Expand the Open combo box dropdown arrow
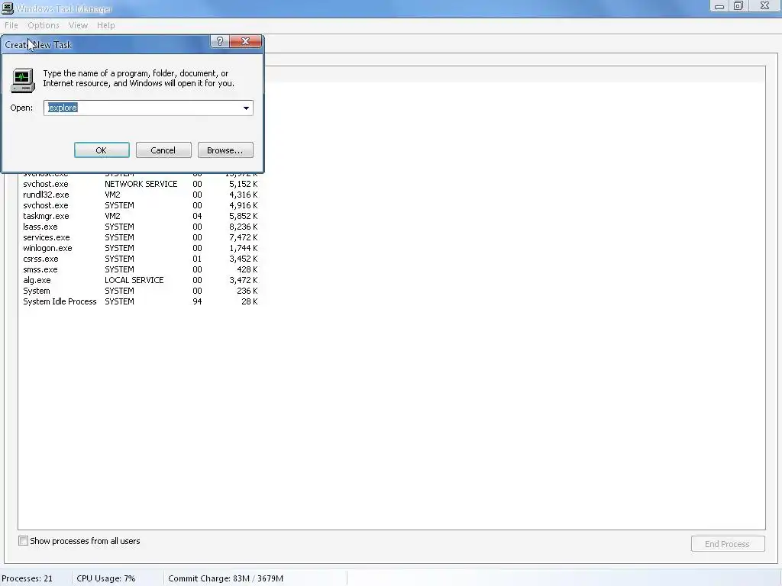The image size is (782, 586). click(x=246, y=108)
